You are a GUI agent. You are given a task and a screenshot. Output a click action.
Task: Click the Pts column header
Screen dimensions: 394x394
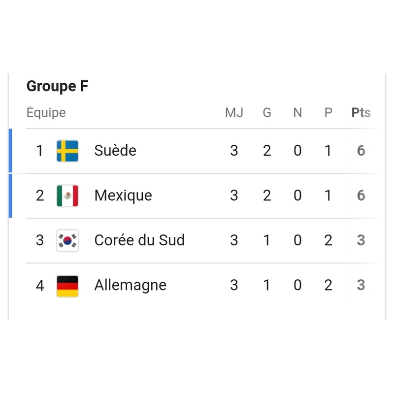(361, 113)
